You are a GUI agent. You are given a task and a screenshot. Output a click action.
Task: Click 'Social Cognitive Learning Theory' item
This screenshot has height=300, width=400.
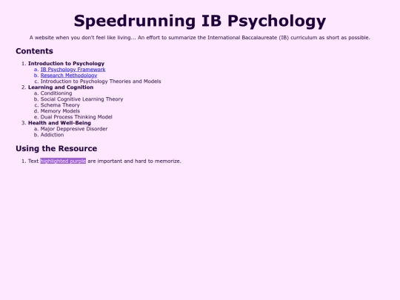click(x=82, y=99)
